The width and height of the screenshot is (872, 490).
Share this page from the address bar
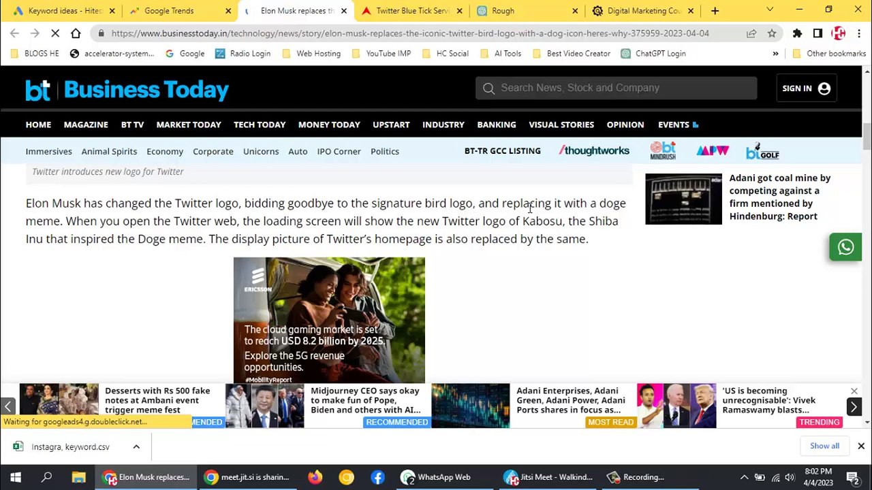pyautogui.click(x=751, y=33)
